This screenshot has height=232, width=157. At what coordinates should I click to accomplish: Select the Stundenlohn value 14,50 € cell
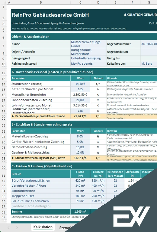click(80, 84)
